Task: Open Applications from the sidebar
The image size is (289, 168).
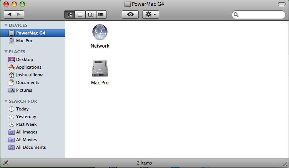Action: point(33,67)
